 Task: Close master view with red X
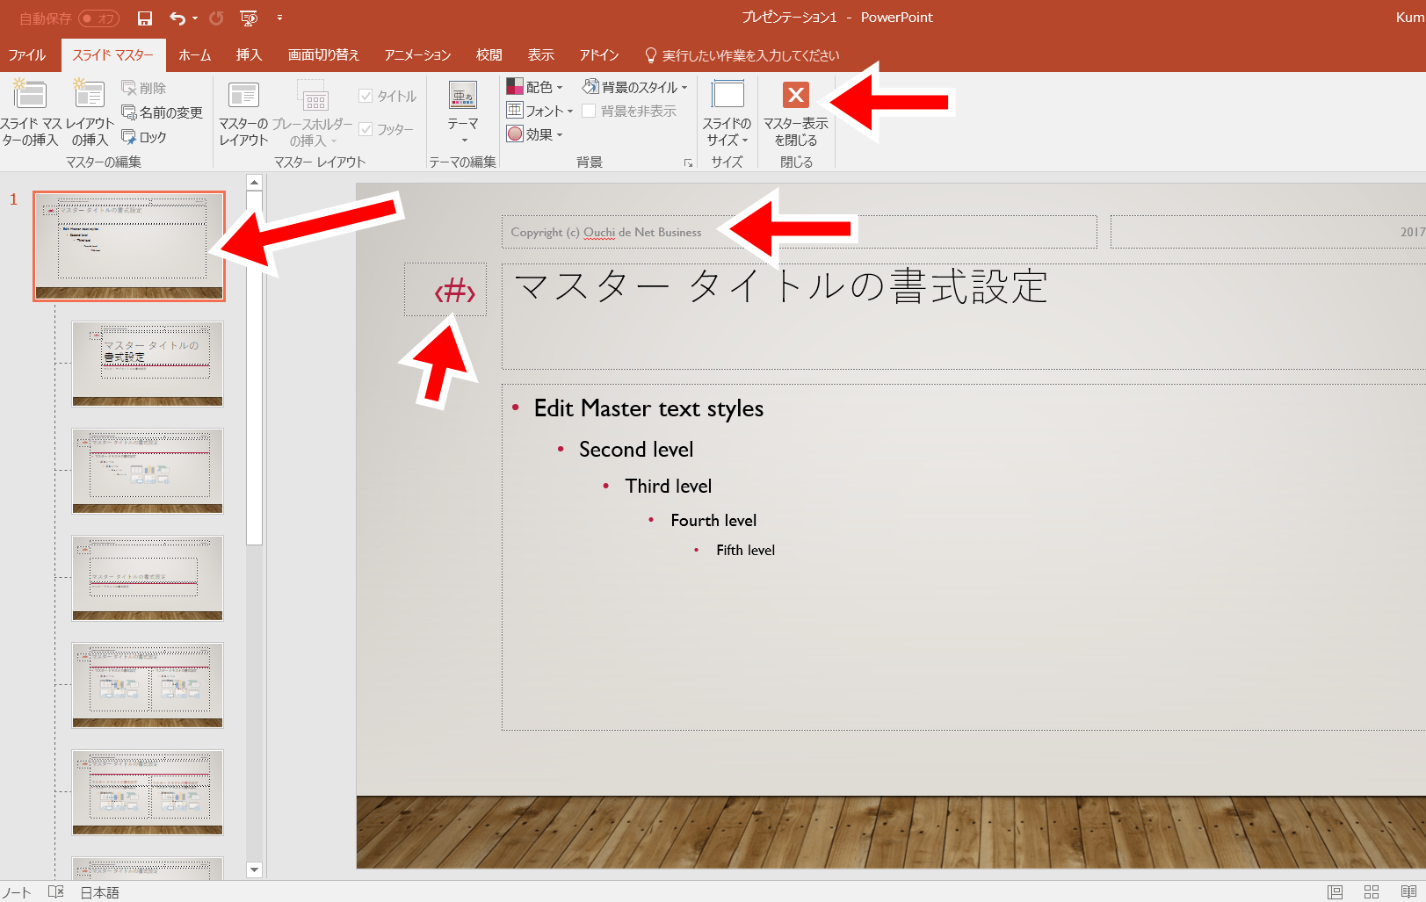click(796, 95)
